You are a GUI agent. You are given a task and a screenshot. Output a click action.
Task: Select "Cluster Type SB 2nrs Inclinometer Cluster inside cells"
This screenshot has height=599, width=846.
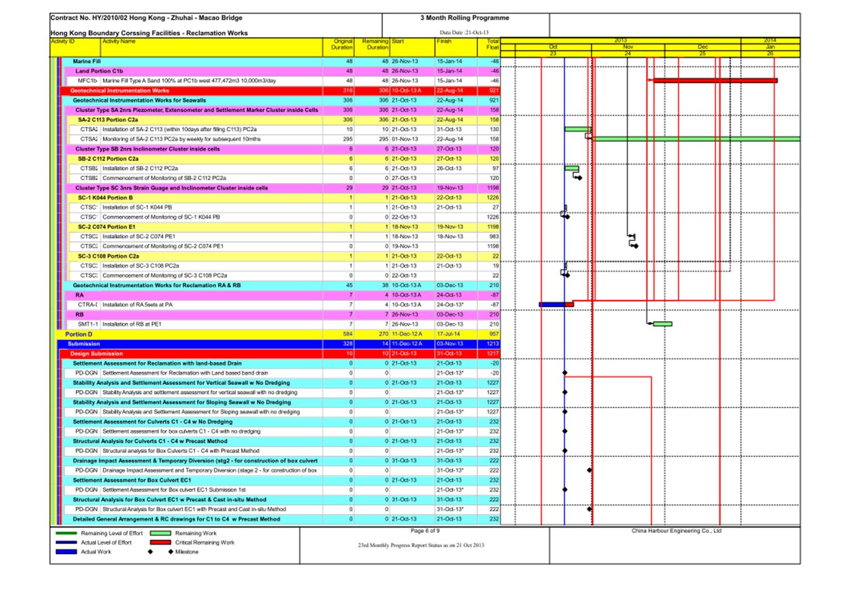[281, 149]
